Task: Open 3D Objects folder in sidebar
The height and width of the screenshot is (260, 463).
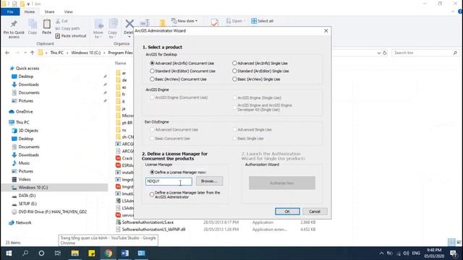Action: [x=28, y=131]
